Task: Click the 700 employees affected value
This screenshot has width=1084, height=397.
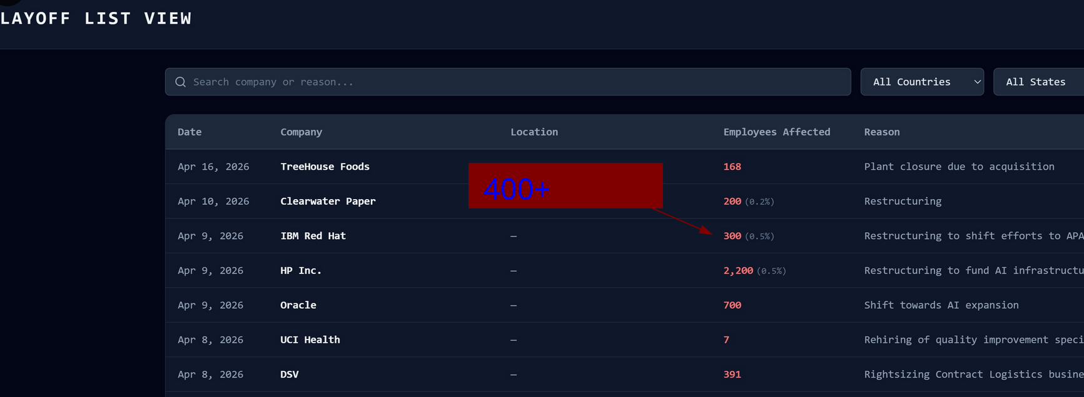Action: tap(732, 305)
